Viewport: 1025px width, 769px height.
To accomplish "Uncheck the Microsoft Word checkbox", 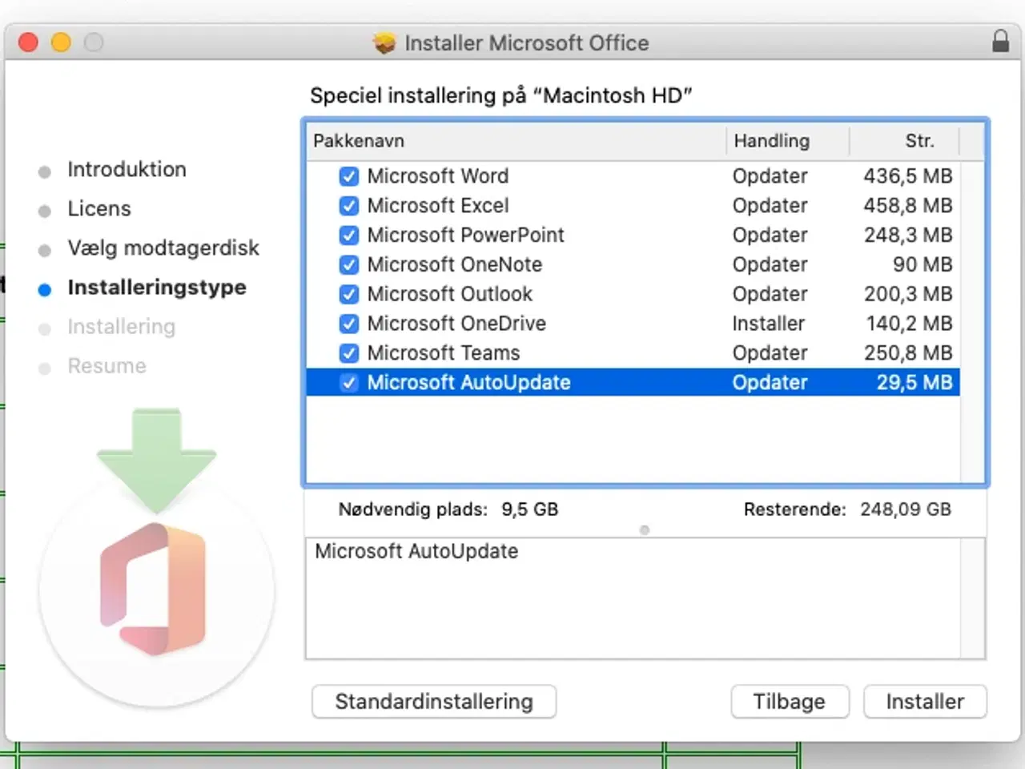I will (x=349, y=176).
